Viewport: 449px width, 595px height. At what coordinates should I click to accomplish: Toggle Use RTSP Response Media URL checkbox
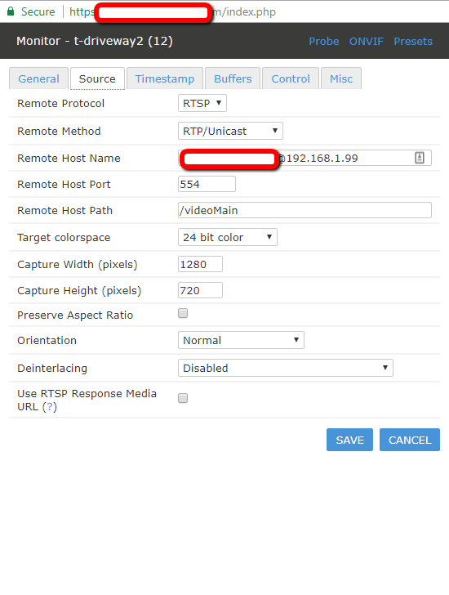click(183, 398)
